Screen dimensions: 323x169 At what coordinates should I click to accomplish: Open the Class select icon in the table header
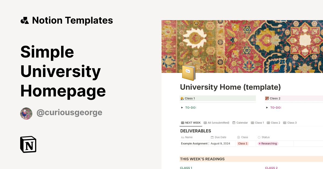[238, 137]
